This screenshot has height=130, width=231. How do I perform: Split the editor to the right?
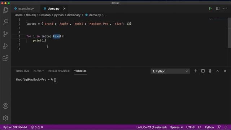[218, 9]
